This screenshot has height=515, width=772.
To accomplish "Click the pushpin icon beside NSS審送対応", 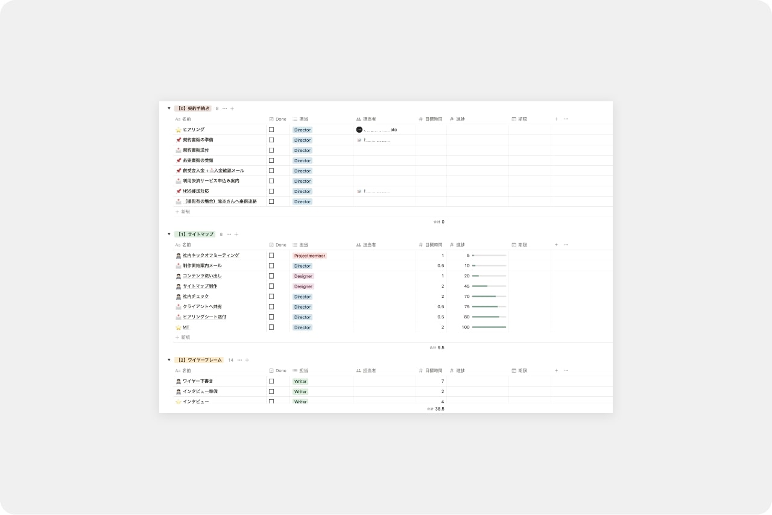I will 178,191.
